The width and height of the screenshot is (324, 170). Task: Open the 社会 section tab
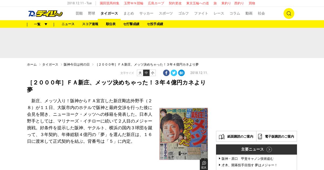[x=261, y=13]
